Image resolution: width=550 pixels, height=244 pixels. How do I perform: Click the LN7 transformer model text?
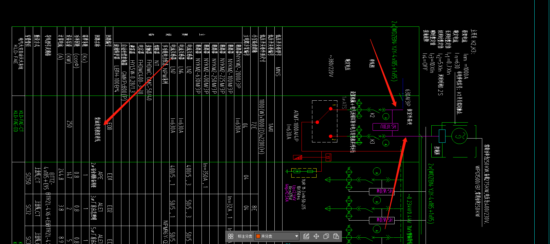click(x=173, y=70)
